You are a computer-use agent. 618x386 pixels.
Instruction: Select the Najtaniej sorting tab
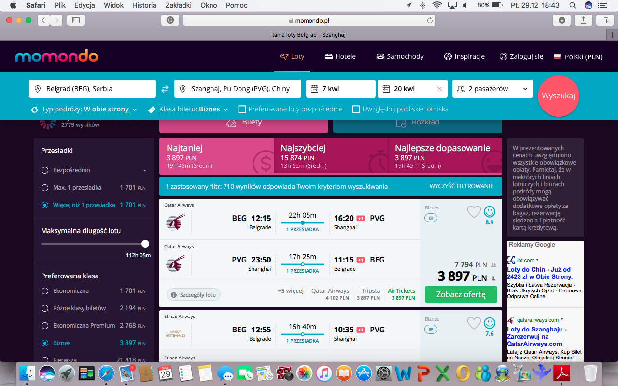(x=216, y=156)
